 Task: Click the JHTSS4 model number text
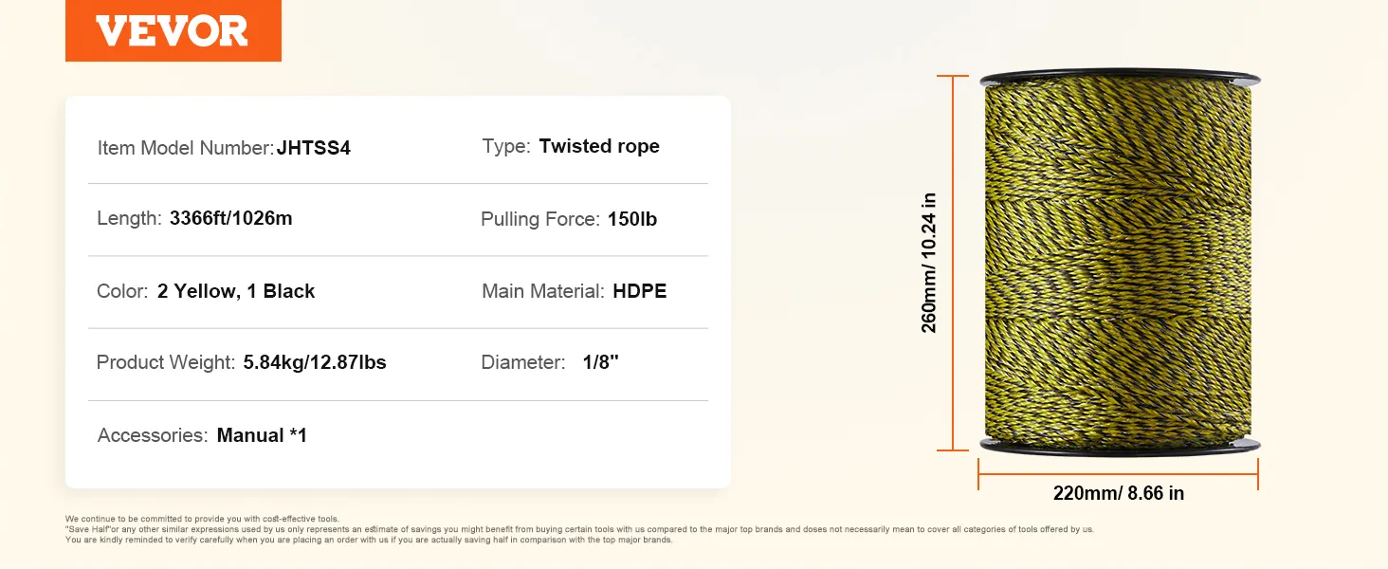coord(314,149)
